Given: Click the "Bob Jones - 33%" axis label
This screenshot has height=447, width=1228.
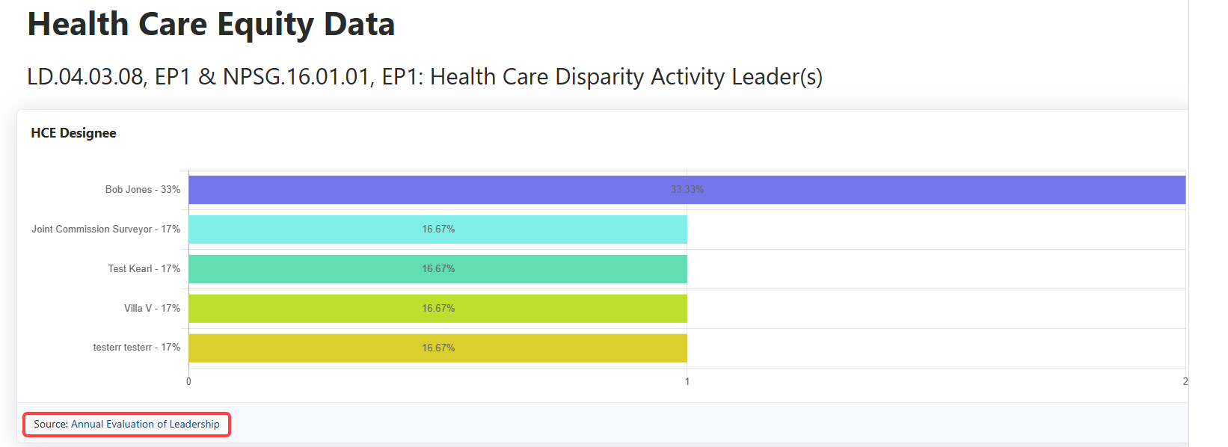Looking at the screenshot, I should (143, 190).
